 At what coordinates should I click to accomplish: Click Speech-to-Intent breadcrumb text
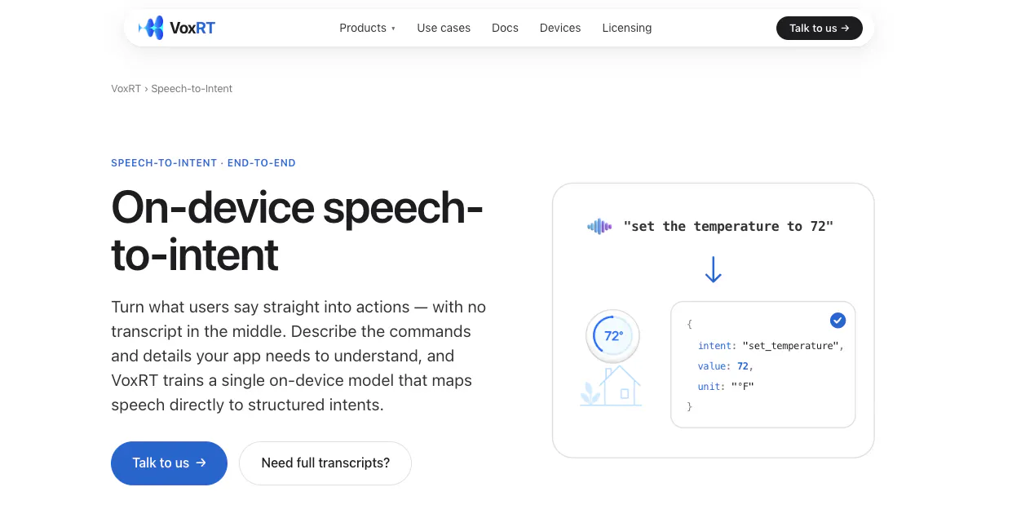pos(192,88)
